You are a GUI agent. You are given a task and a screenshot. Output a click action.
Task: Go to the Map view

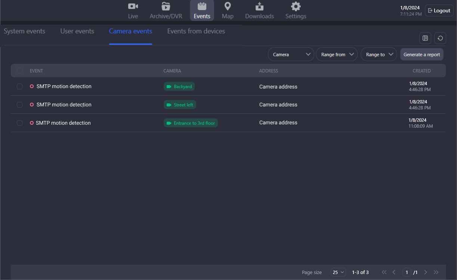point(228,10)
